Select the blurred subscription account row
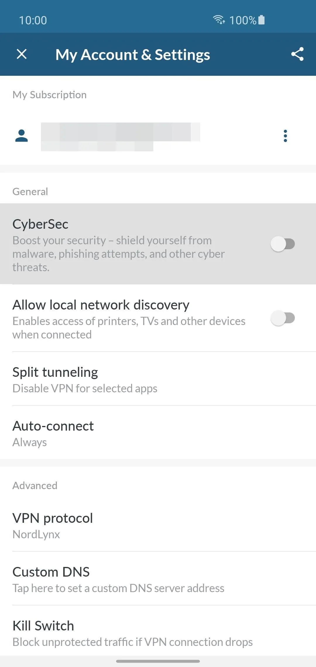Screen dimensions: 316x667 coord(158,136)
